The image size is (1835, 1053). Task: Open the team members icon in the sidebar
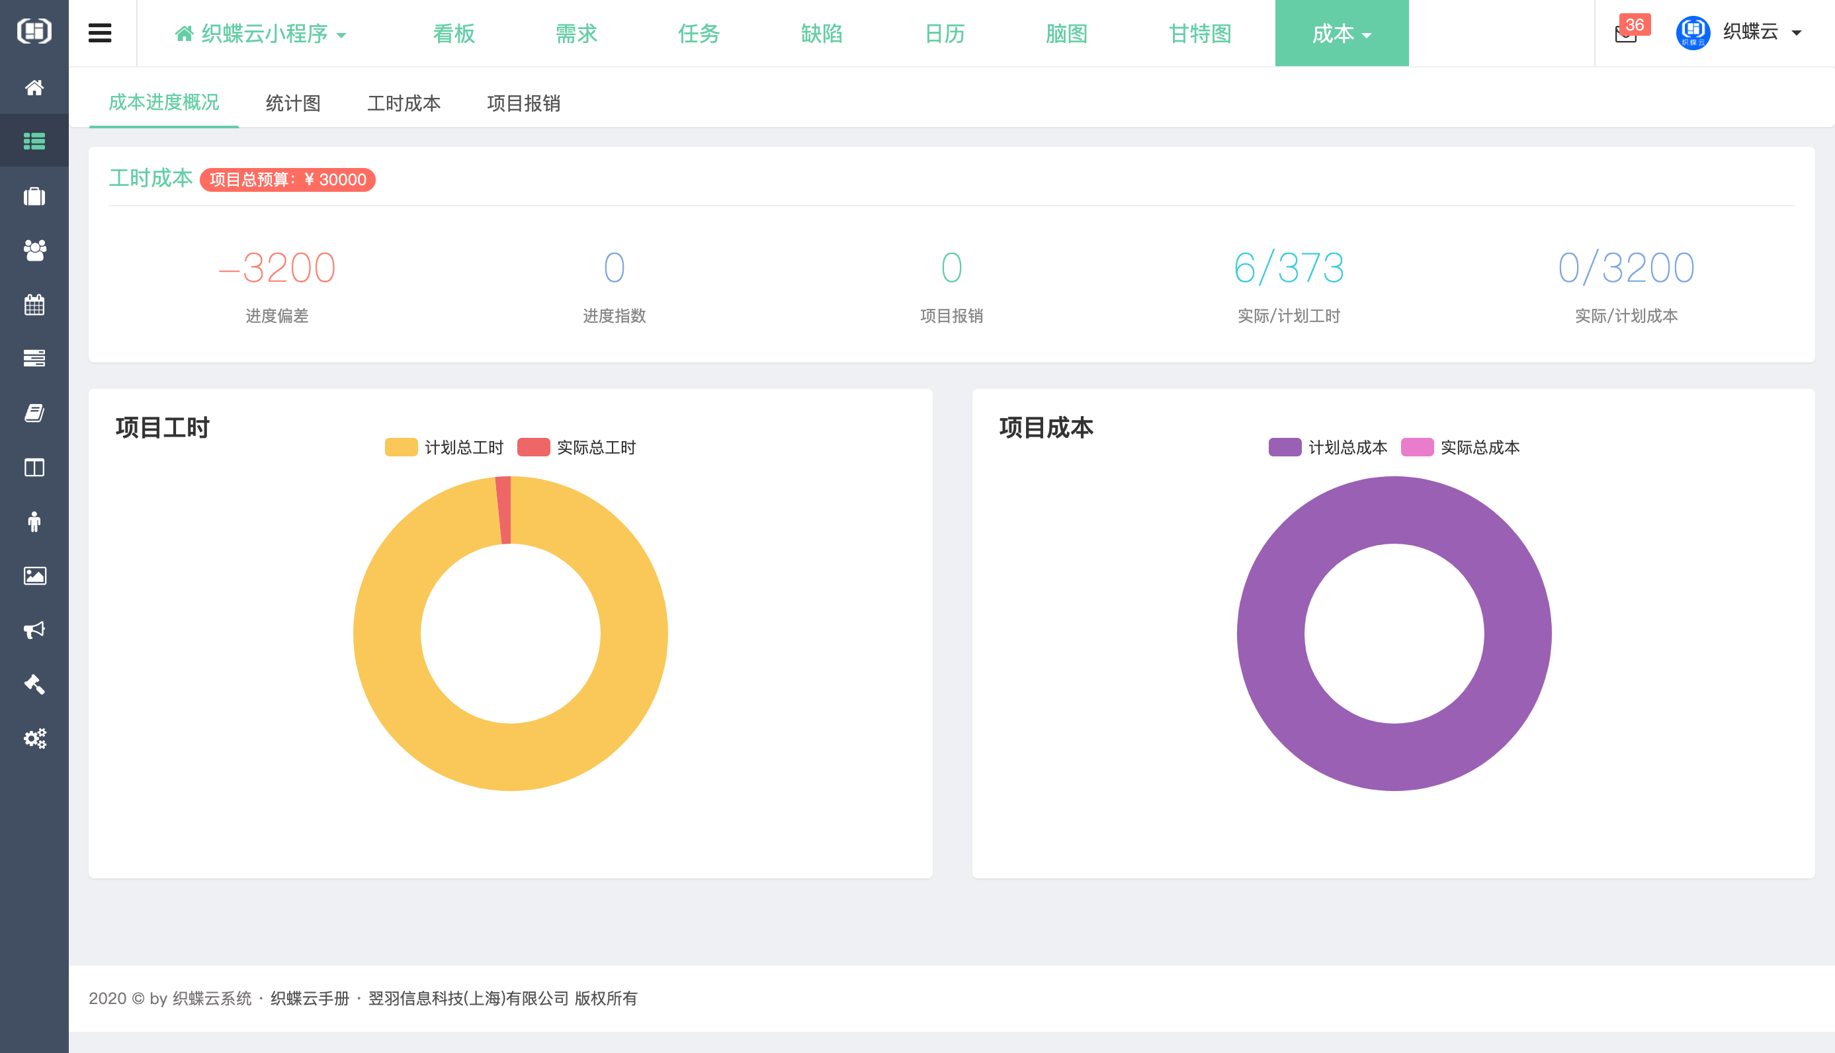pyautogui.click(x=34, y=250)
